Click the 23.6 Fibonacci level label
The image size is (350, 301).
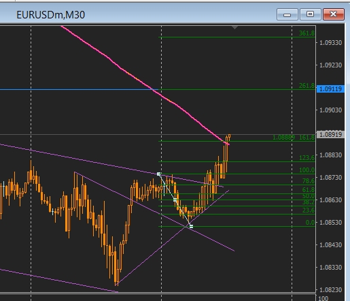point(309,210)
